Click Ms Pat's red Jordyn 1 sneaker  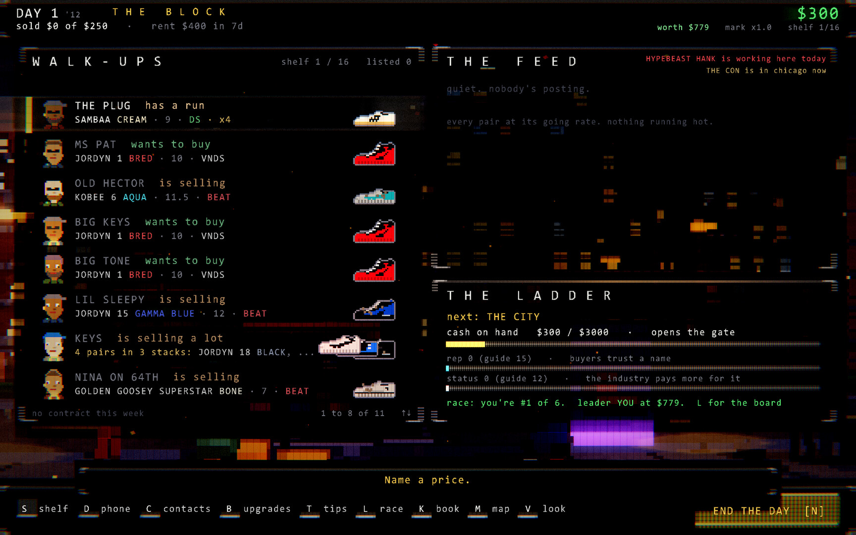tap(374, 153)
